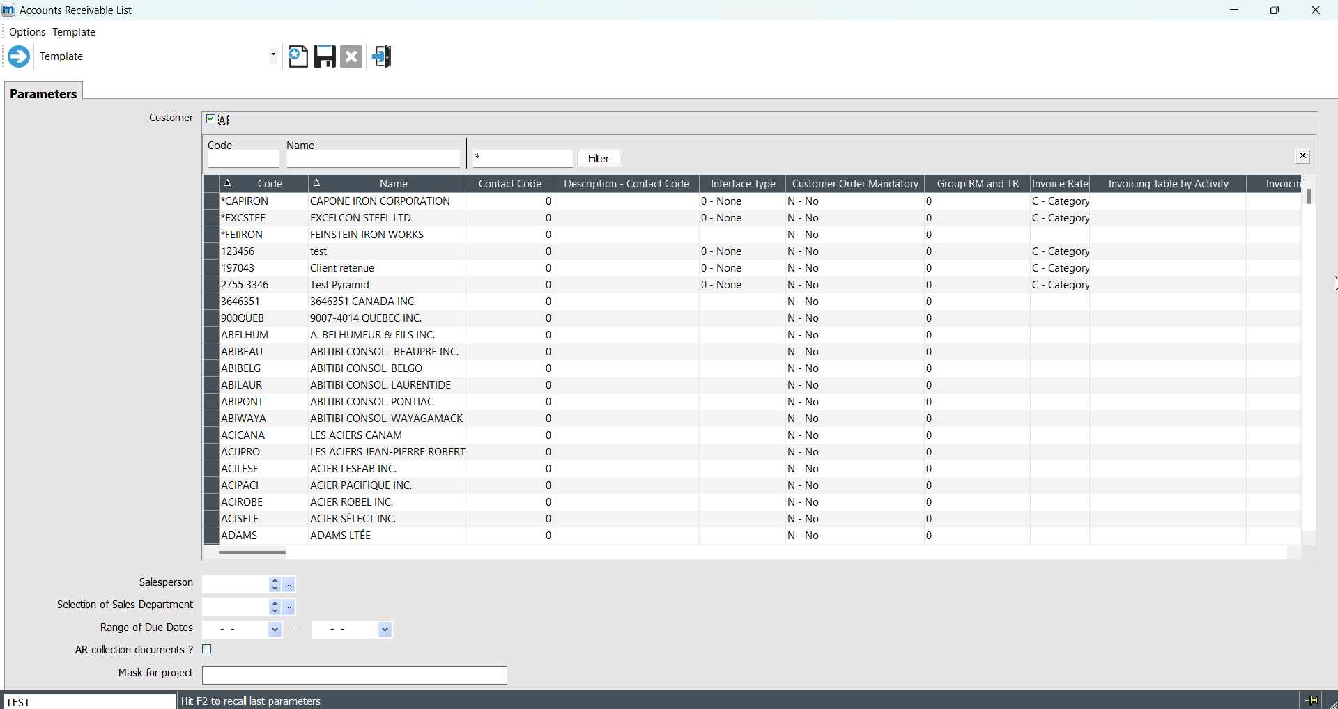This screenshot has width=1338, height=709.
Task: Uncheck the All customers checkbox
Action: pos(211,119)
